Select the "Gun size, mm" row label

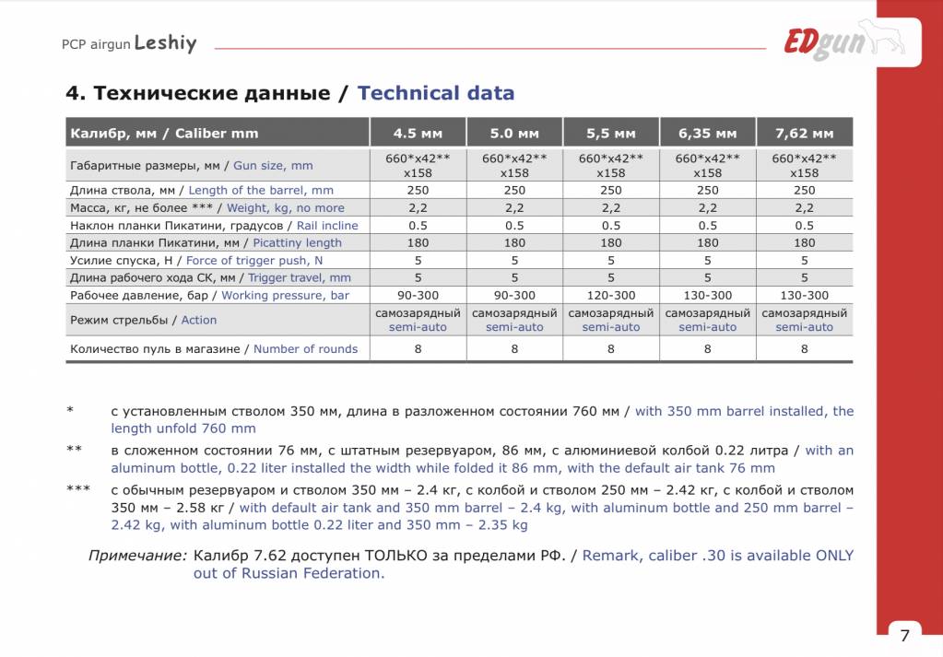click(273, 165)
